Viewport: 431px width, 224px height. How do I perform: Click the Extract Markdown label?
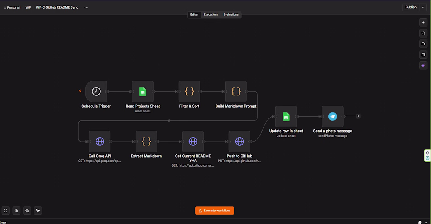(x=146, y=156)
